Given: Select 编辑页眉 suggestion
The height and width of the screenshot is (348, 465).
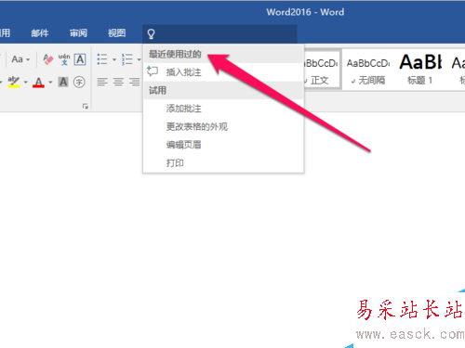Looking at the screenshot, I should coord(223,145).
